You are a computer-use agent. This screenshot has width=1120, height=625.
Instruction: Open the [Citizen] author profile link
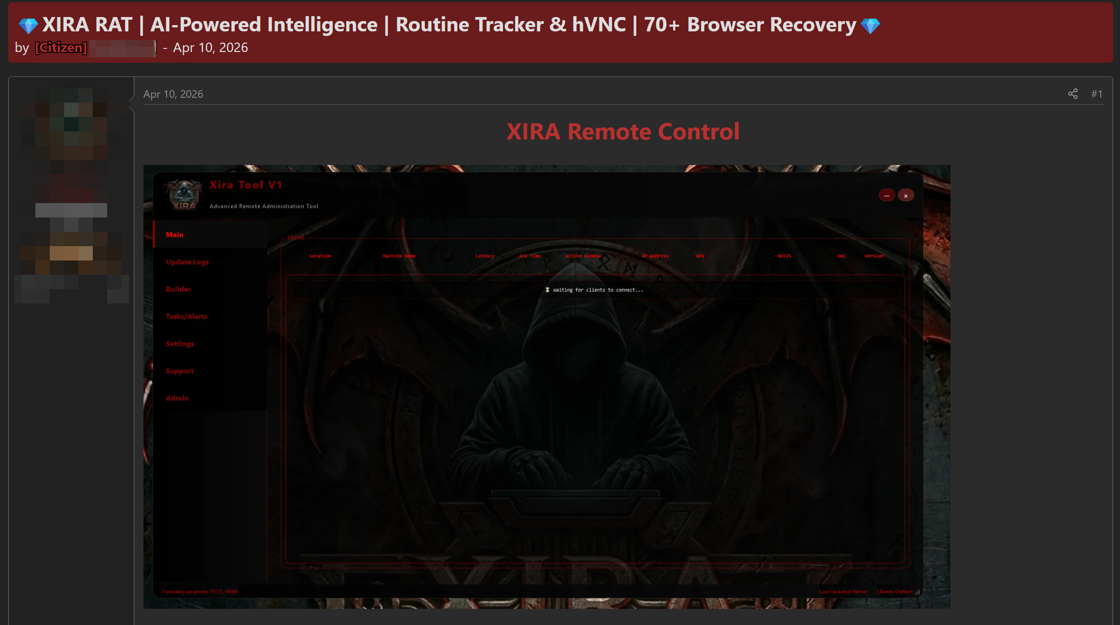[x=61, y=48]
